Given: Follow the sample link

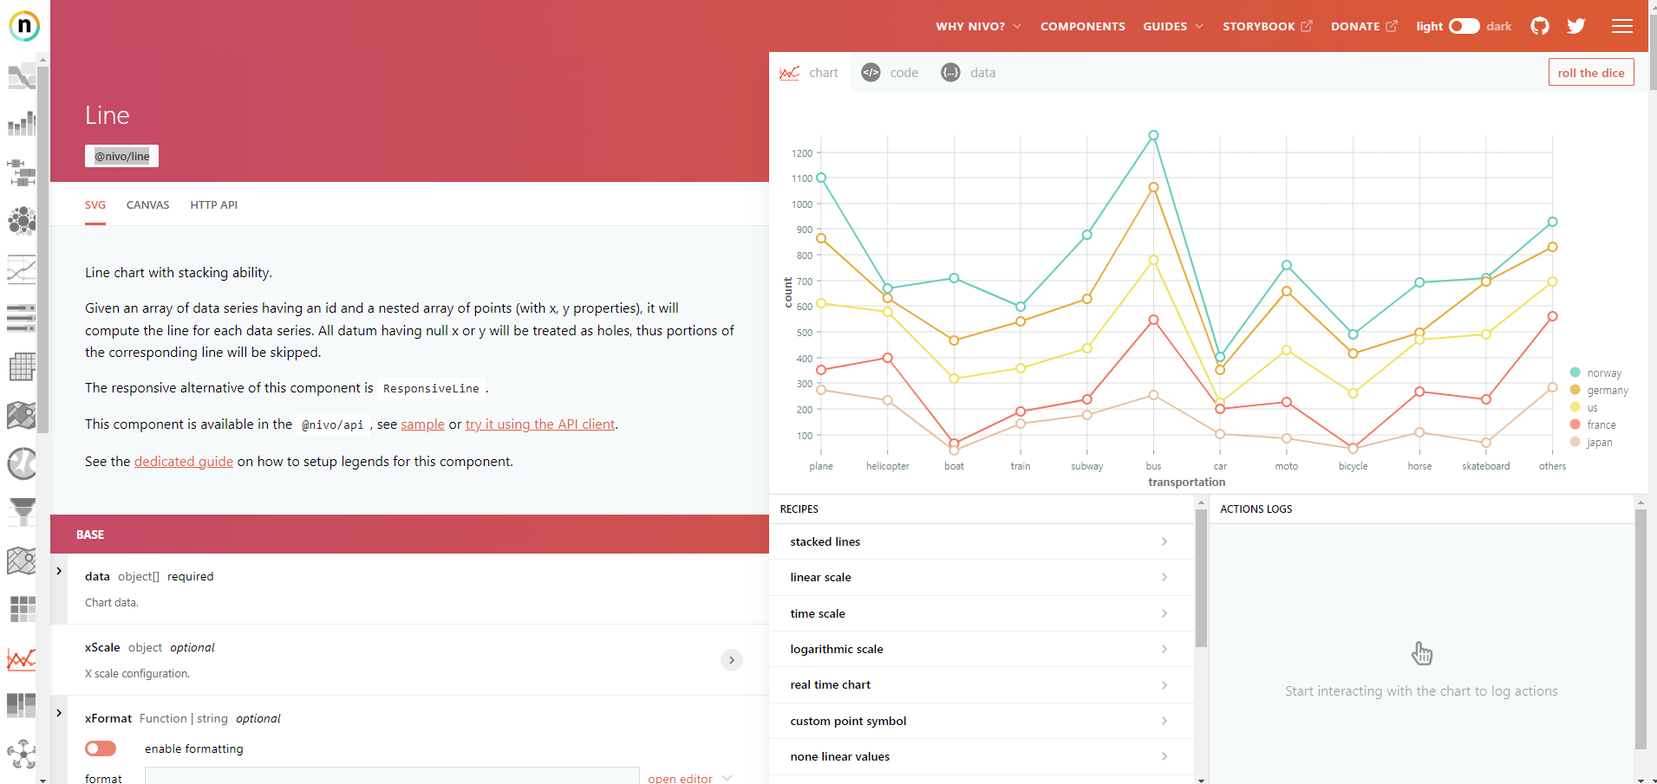Looking at the screenshot, I should click(x=423, y=424).
